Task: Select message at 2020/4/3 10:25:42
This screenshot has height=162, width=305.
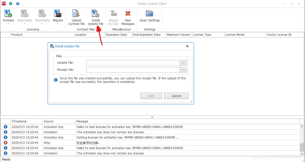Action: (x=150, y=132)
